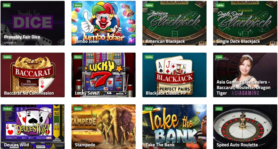Click the Live tag on Speed Auto Roulette
The height and width of the screenshot is (149, 278).
(219, 109)
